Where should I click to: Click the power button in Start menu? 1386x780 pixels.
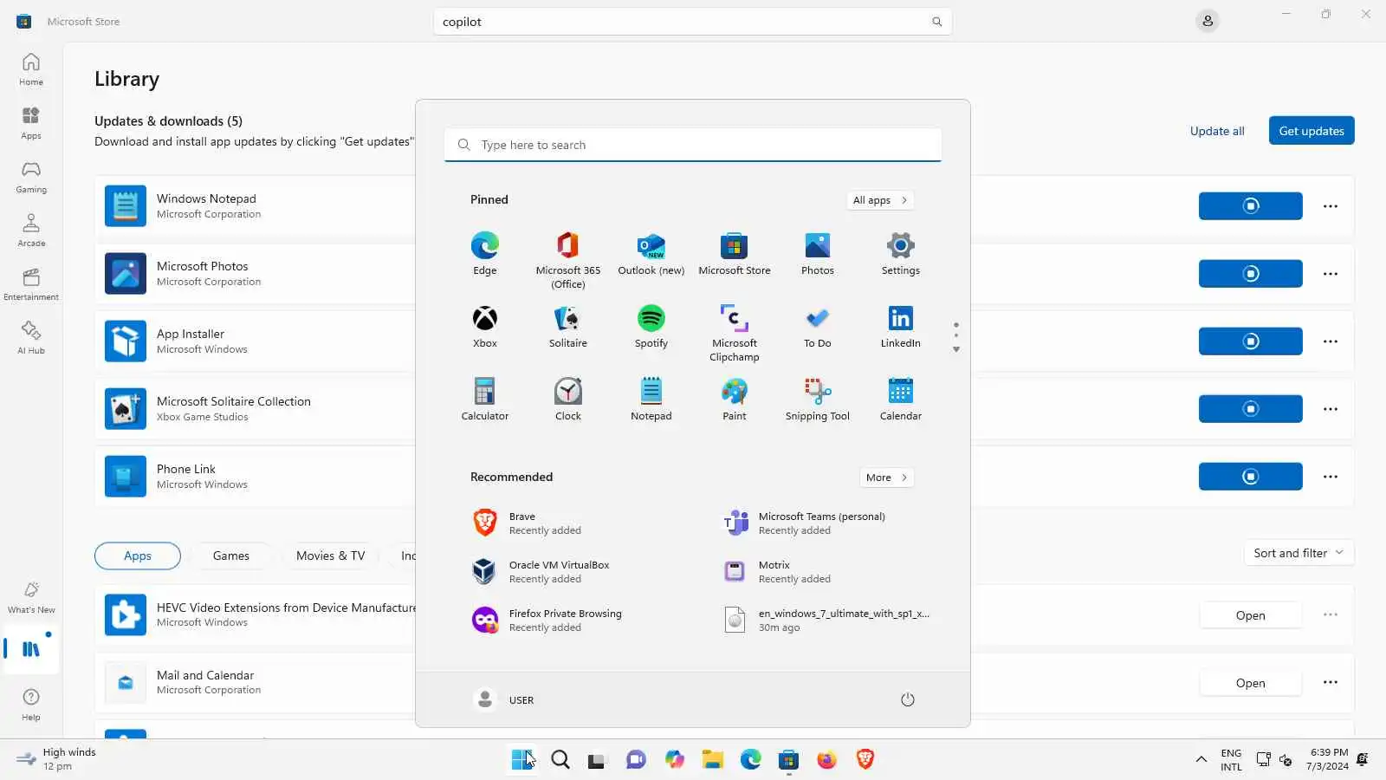tap(908, 699)
